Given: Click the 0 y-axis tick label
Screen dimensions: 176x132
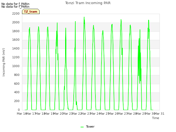Looking at the screenshot, I should pyautogui.click(x=19, y=110).
